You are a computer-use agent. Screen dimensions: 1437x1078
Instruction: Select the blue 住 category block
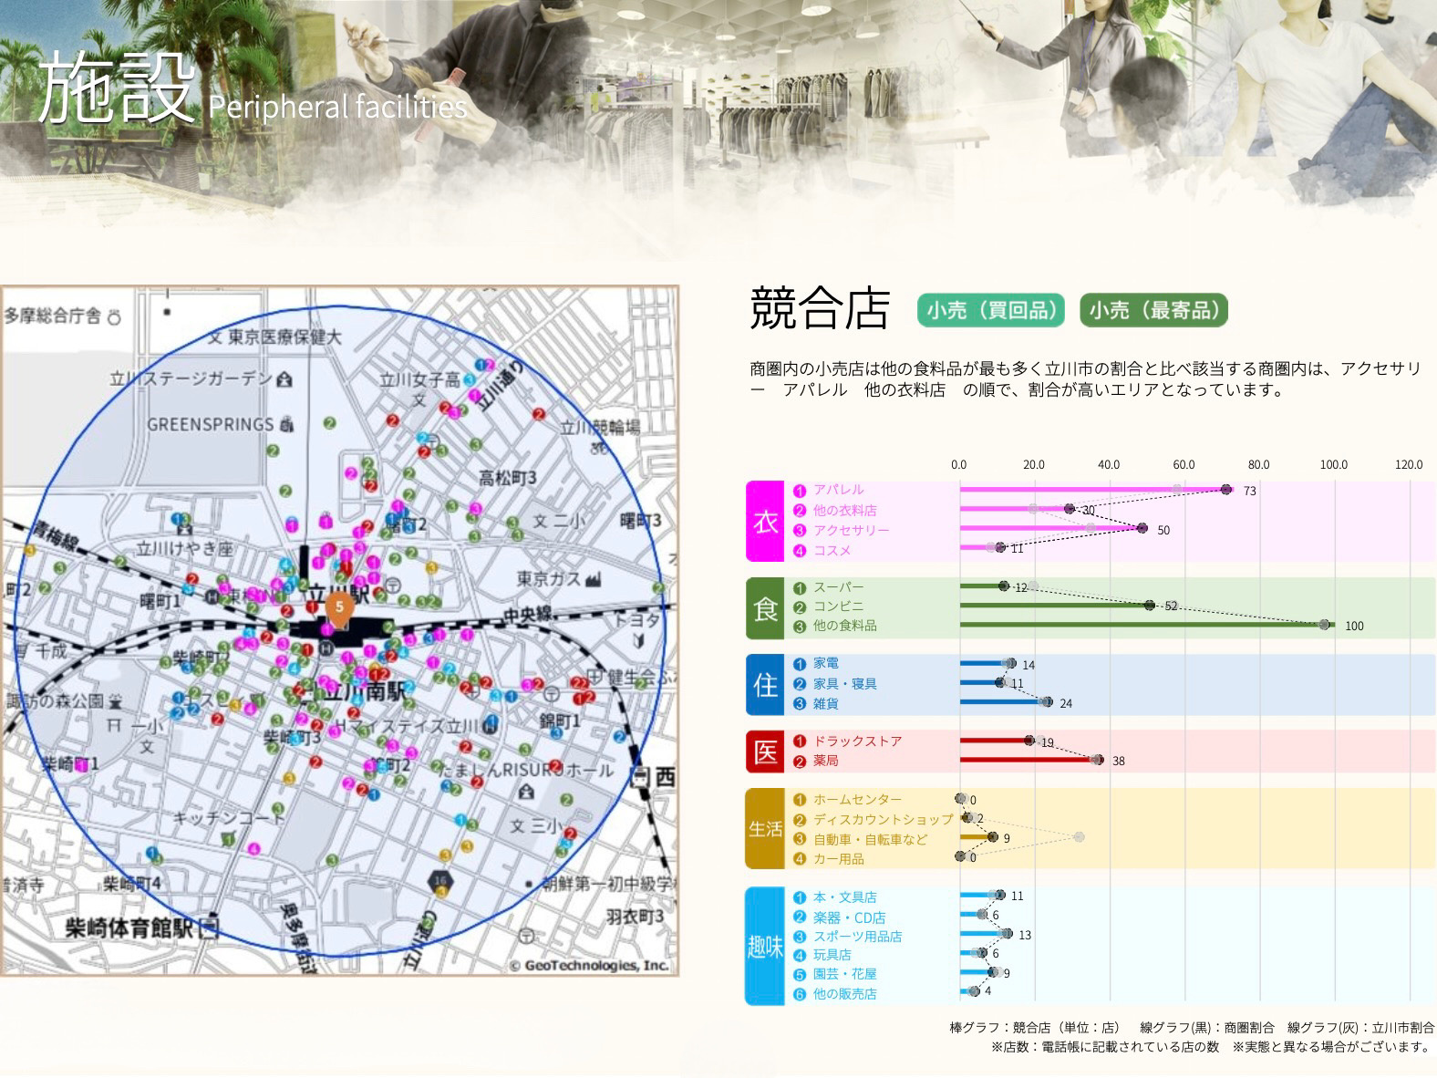(x=765, y=684)
